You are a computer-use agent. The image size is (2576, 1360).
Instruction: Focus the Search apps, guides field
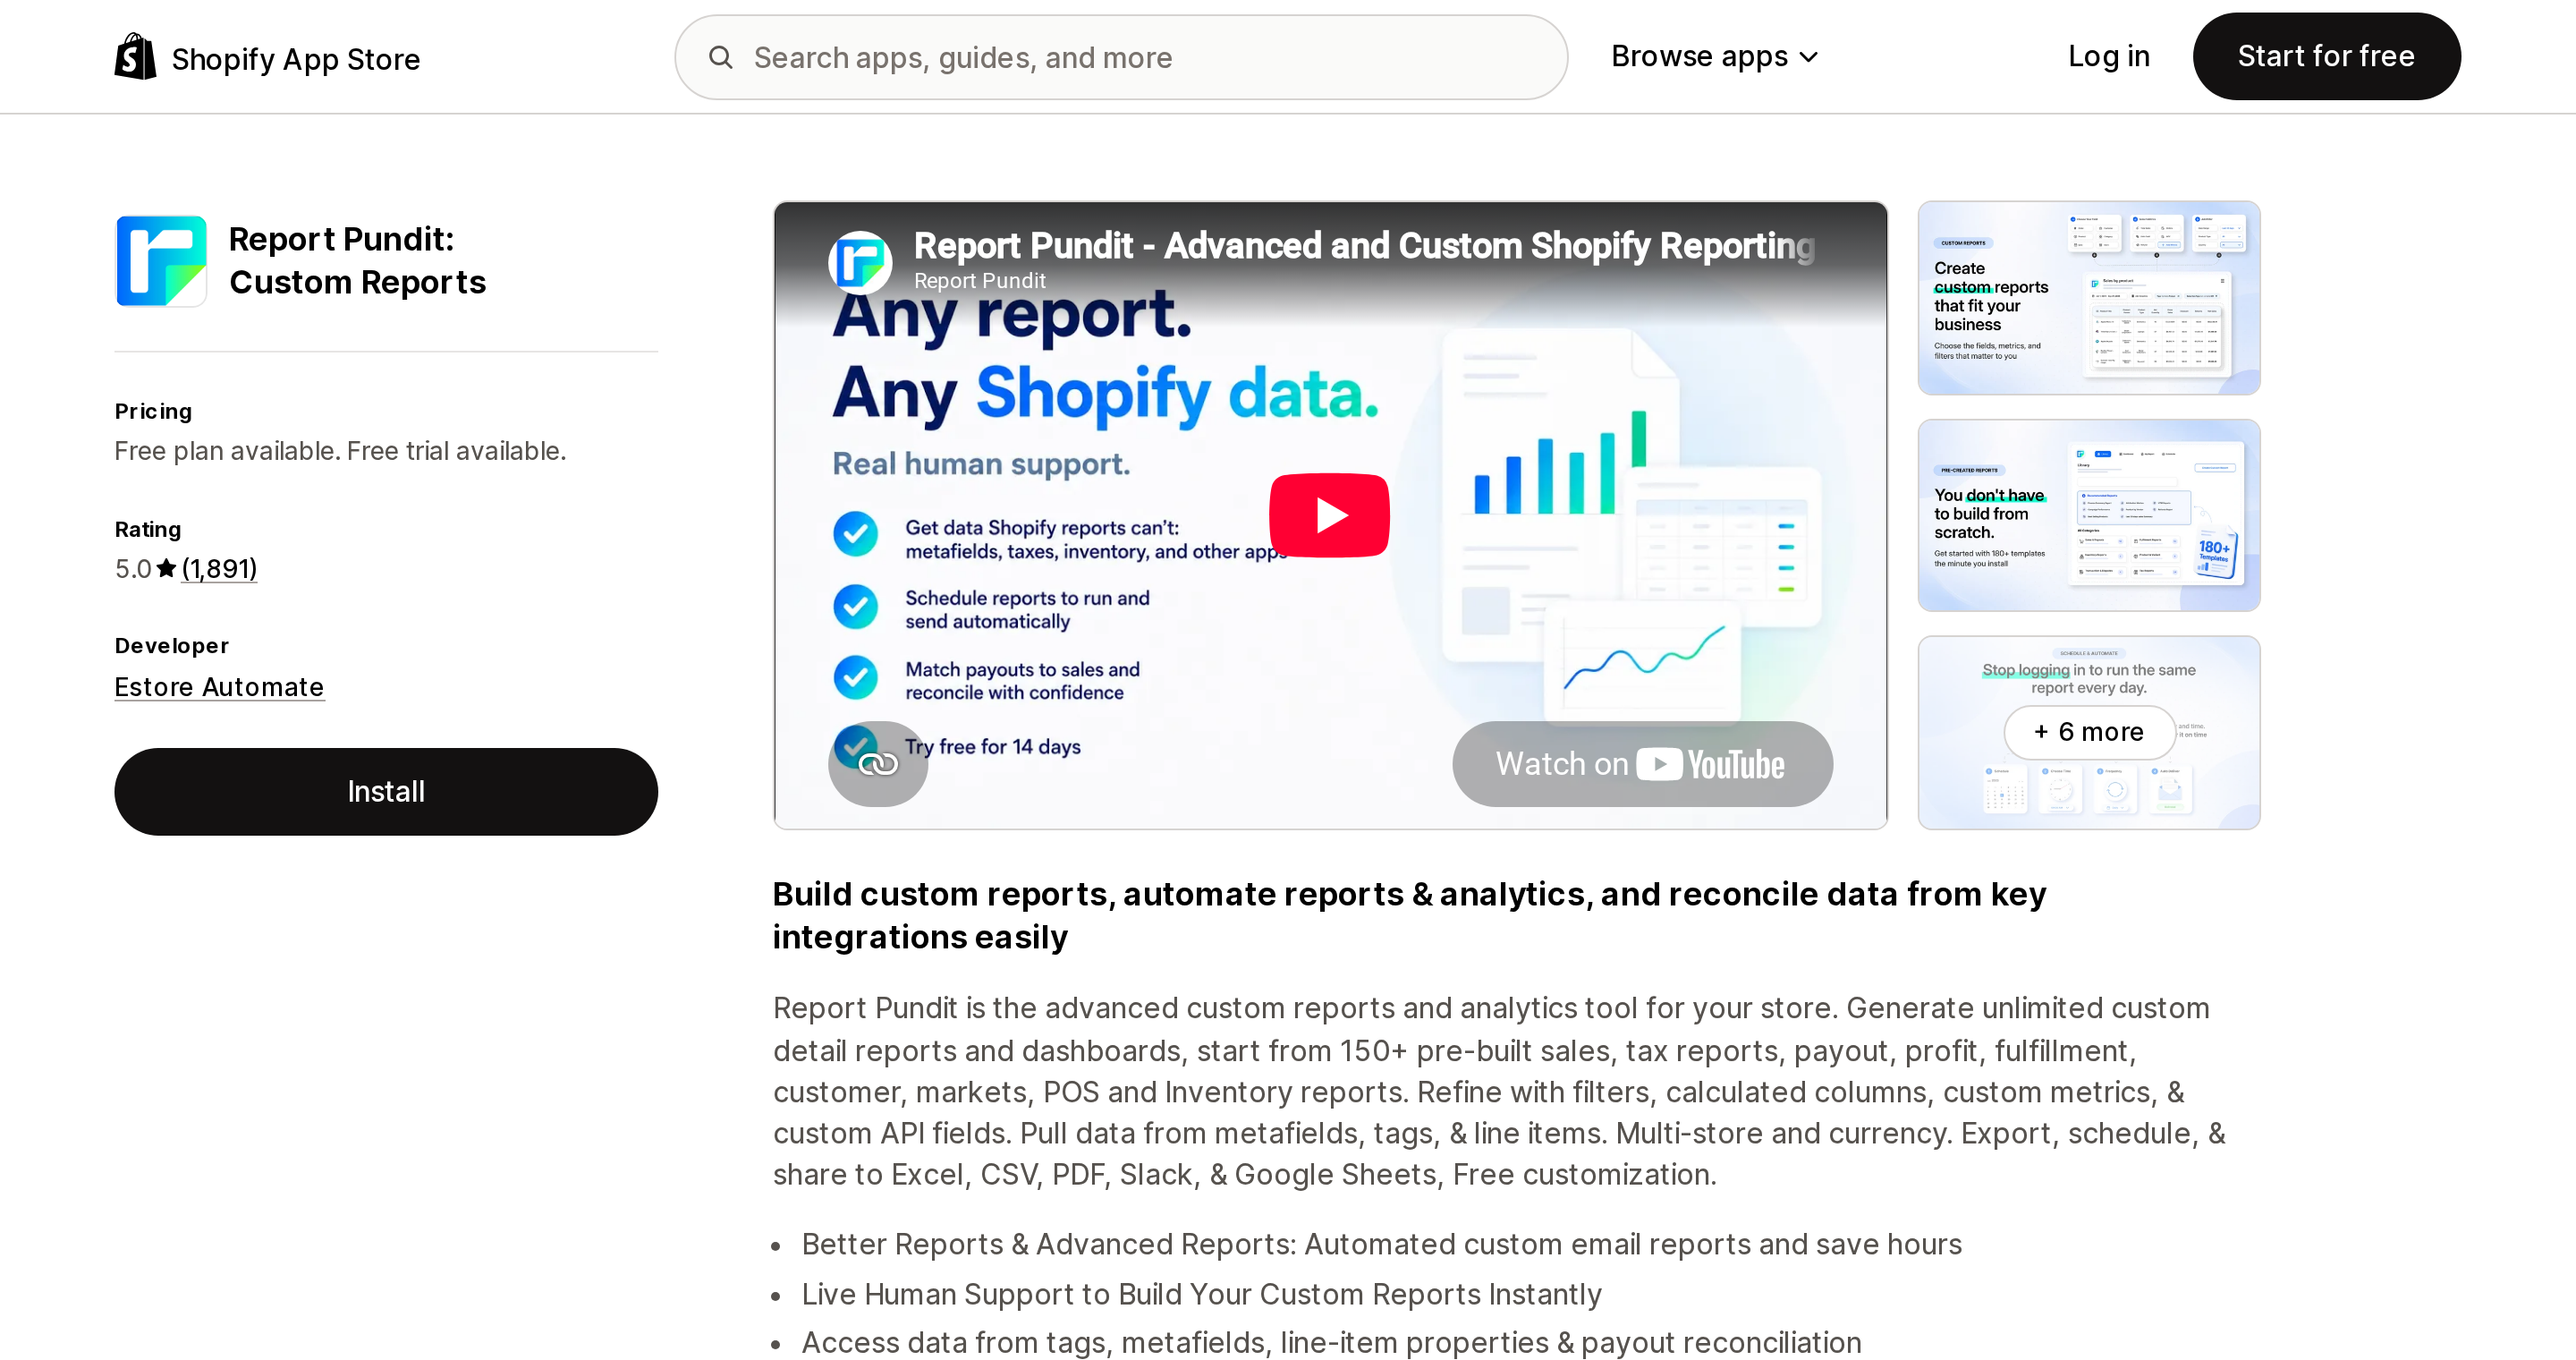tap(1121, 57)
